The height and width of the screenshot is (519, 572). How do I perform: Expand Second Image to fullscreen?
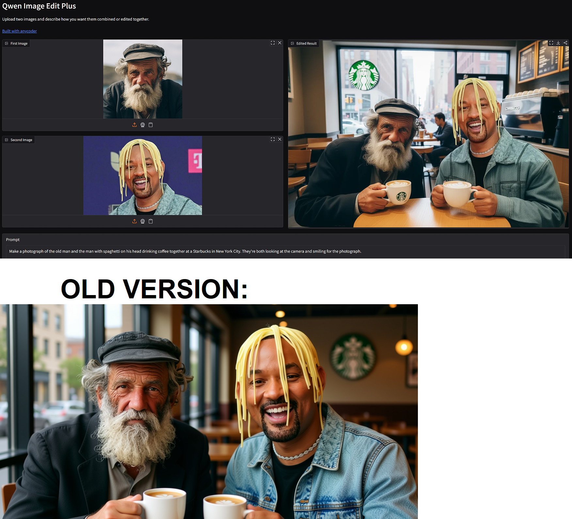[x=273, y=139]
